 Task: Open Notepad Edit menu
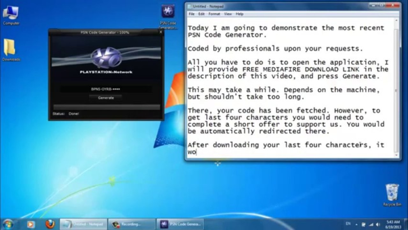201,14
